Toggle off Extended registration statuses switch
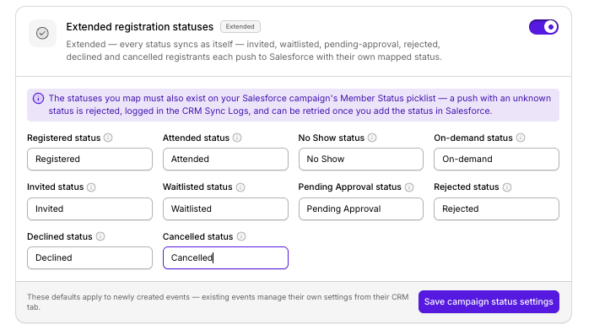594x330 pixels. (x=543, y=27)
